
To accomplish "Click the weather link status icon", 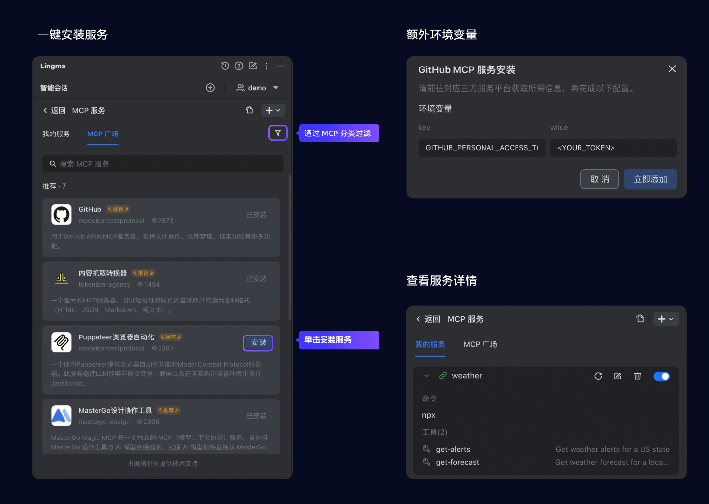I will tap(443, 376).
